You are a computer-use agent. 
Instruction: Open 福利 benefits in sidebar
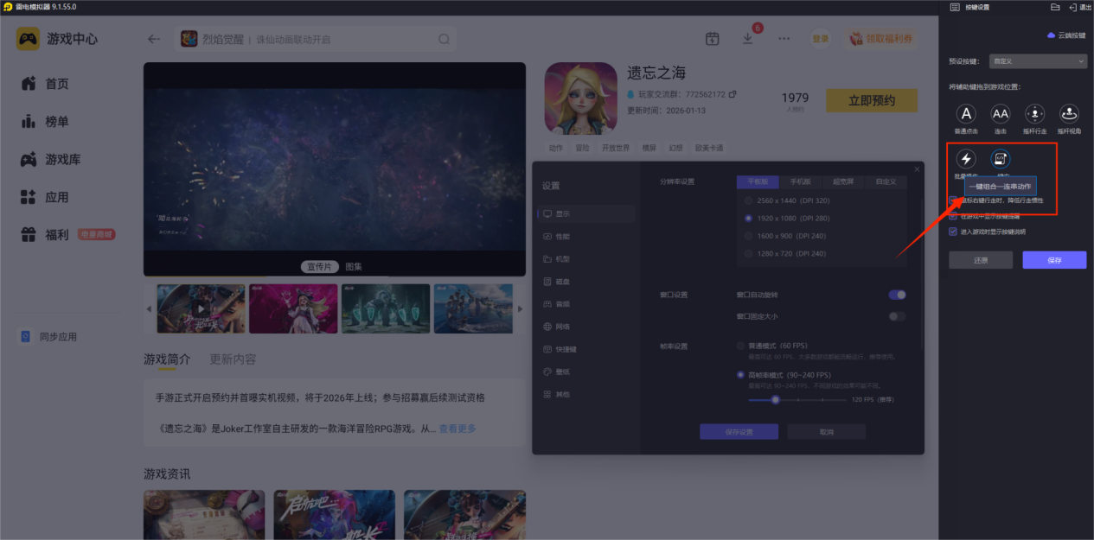pos(45,235)
